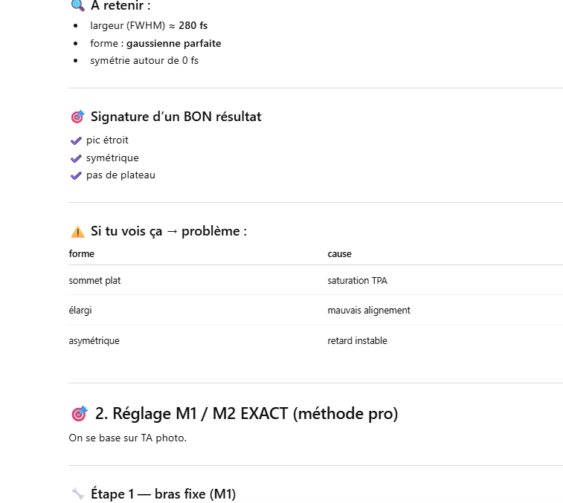Click the "On se base sur TA photo." line
The width and height of the screenshot is (563, 503).
pyautogui.click(x=128, y=438)
